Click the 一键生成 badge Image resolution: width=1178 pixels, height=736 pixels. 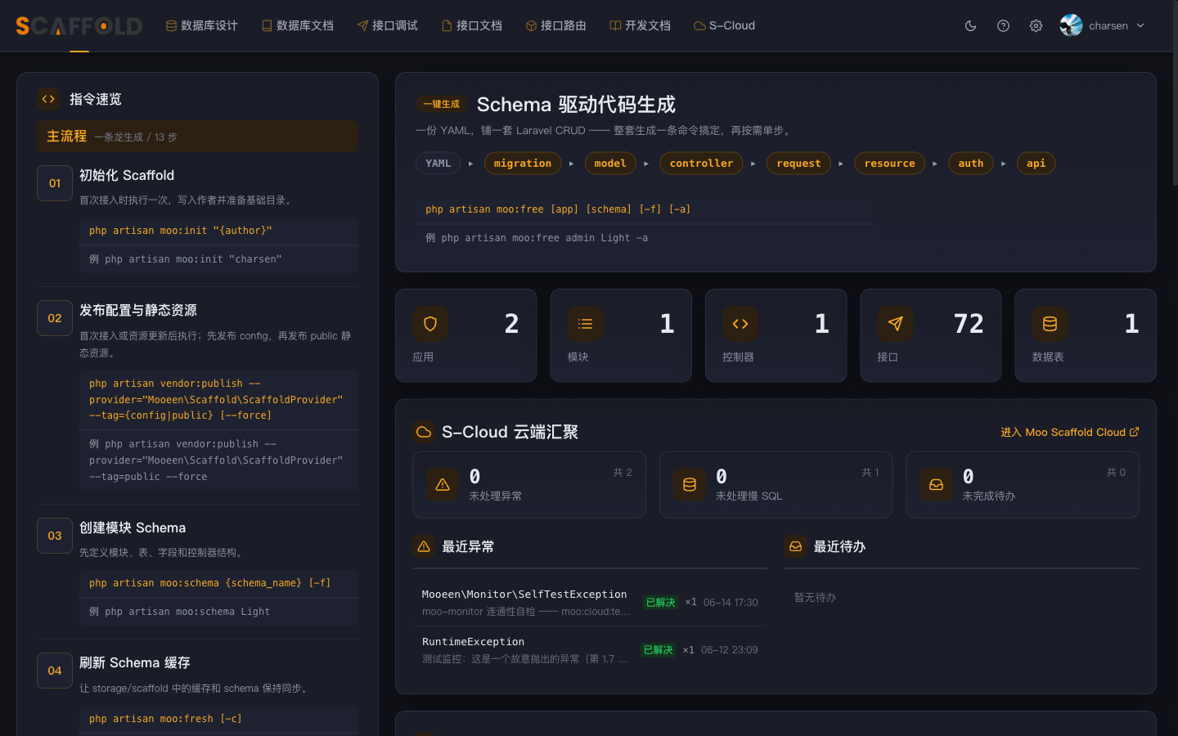click(441, 104)
